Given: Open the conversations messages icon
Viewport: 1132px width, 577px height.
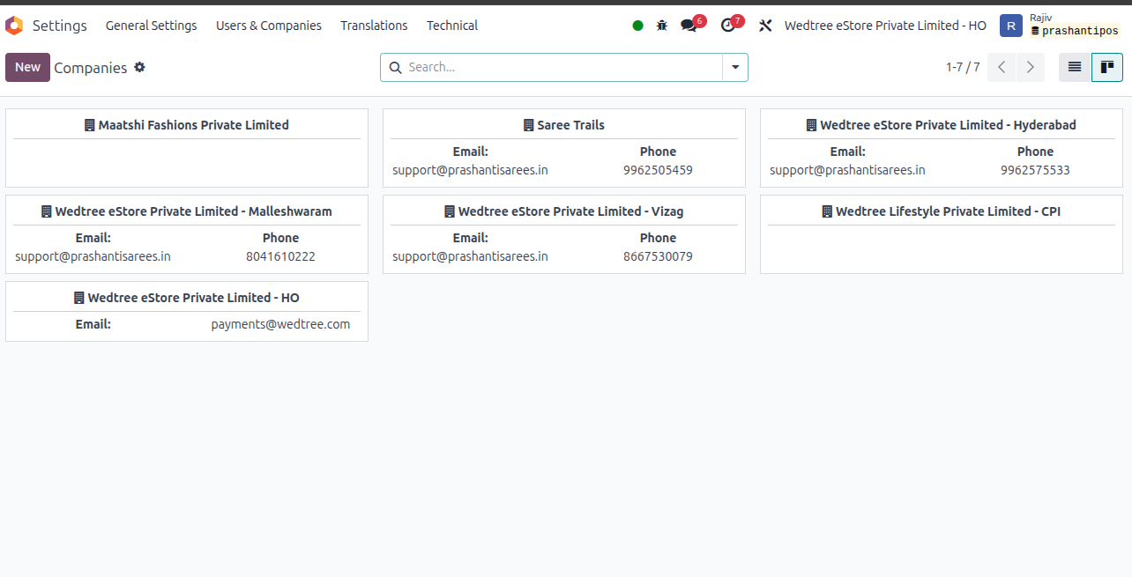Looking at the screenshot, I should click(689, 26).
